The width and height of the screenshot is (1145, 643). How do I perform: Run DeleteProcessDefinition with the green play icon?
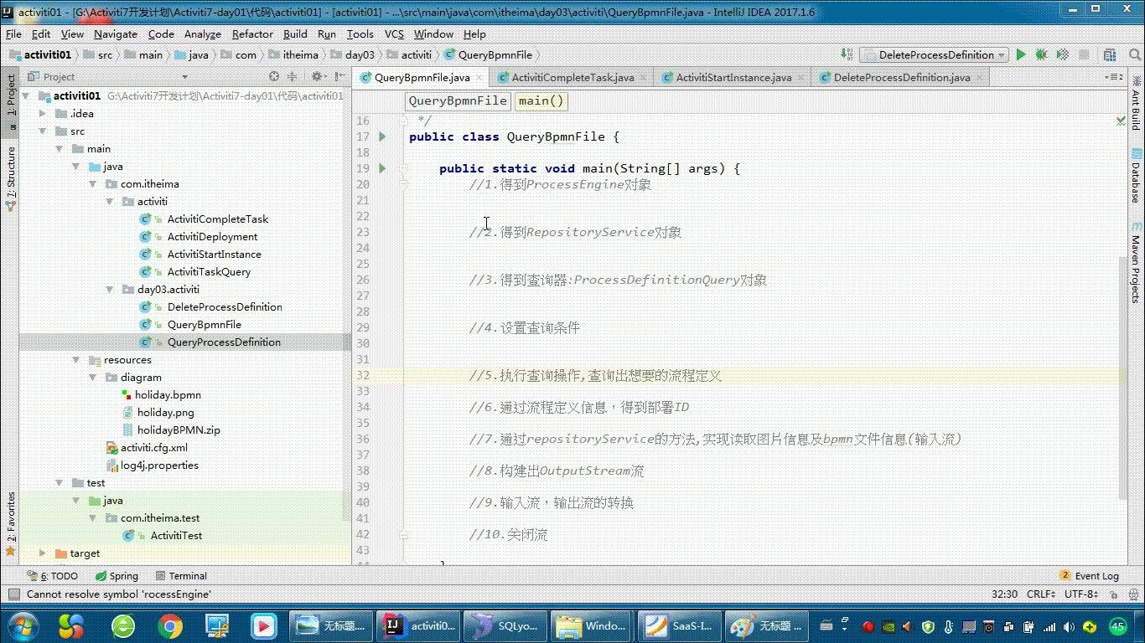(1020, 54)
